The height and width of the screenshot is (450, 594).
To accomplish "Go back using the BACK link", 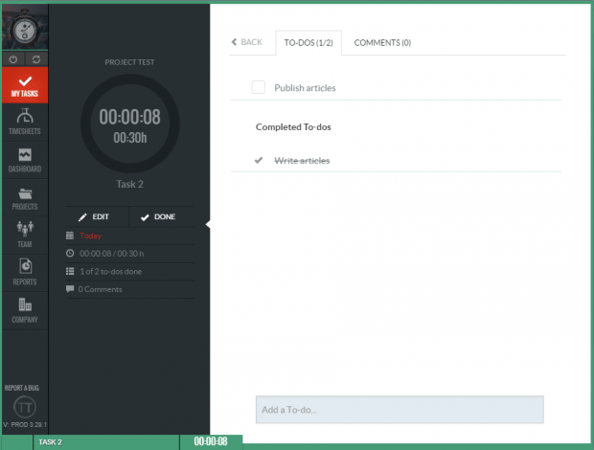I will click(x=246, y=42).
